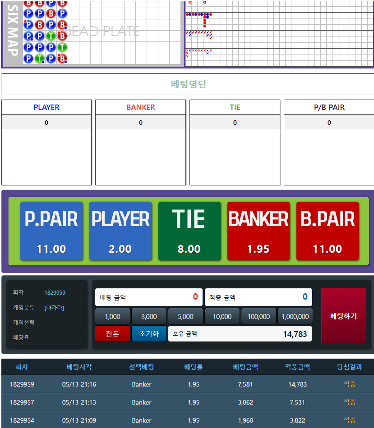Select the B.PAIR 11.00 bet tile
The width and height of the screenshot is (374, 428).
327,231
